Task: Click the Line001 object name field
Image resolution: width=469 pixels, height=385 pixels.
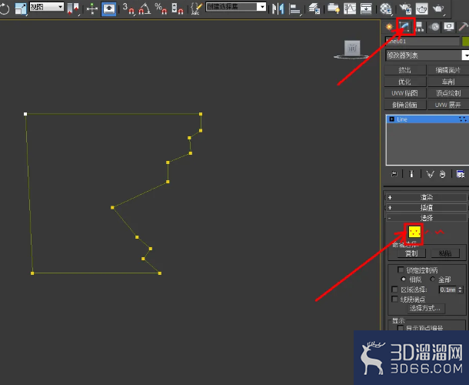Action: point(422,41)
